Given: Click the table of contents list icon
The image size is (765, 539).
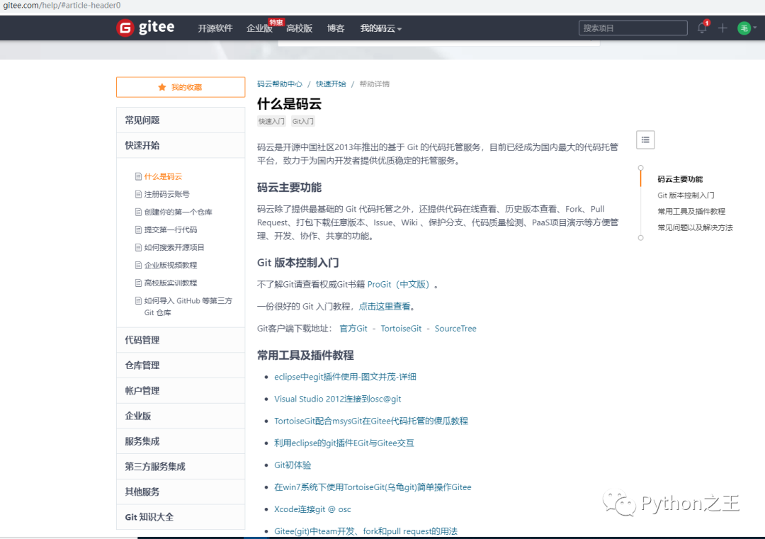Looking at the screenshot, I should [x=645, y=140].
